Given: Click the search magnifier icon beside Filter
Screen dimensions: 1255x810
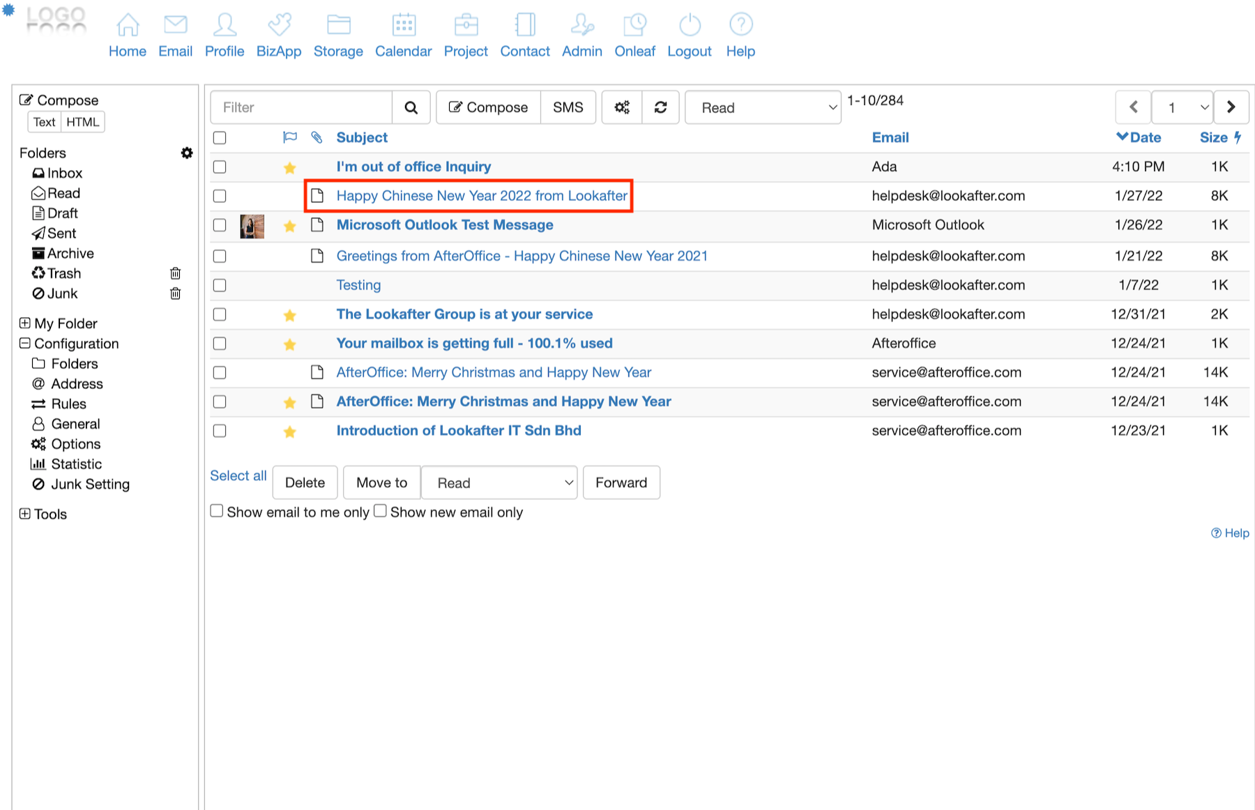Looking at the screenshot, I should tap(411, 107).
